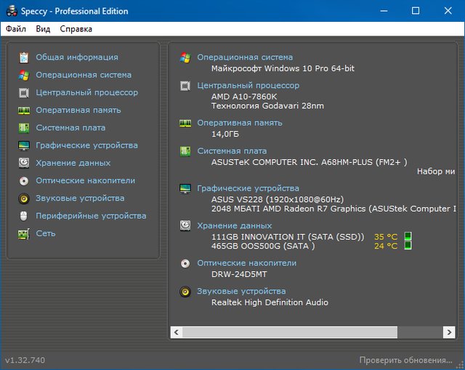This screenshot has width=465, height=370.
Task: Click the Хранение данных disk icon in sidebar
Action: pyautogui.click(x=24, y=163)
